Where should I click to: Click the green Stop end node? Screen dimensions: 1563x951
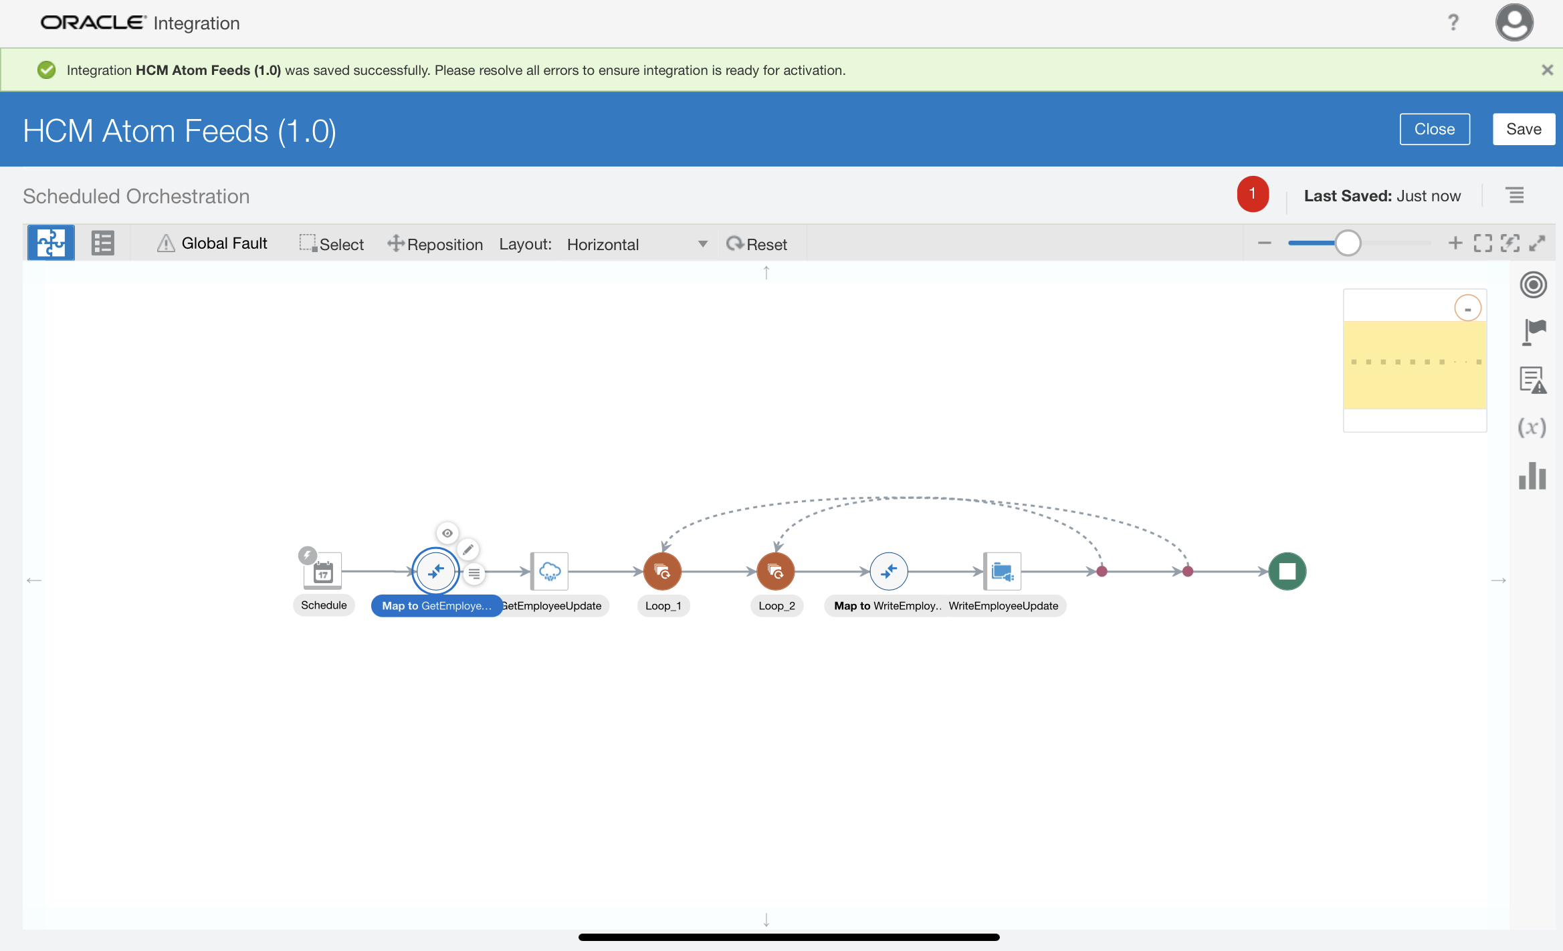pos(1287,571)
